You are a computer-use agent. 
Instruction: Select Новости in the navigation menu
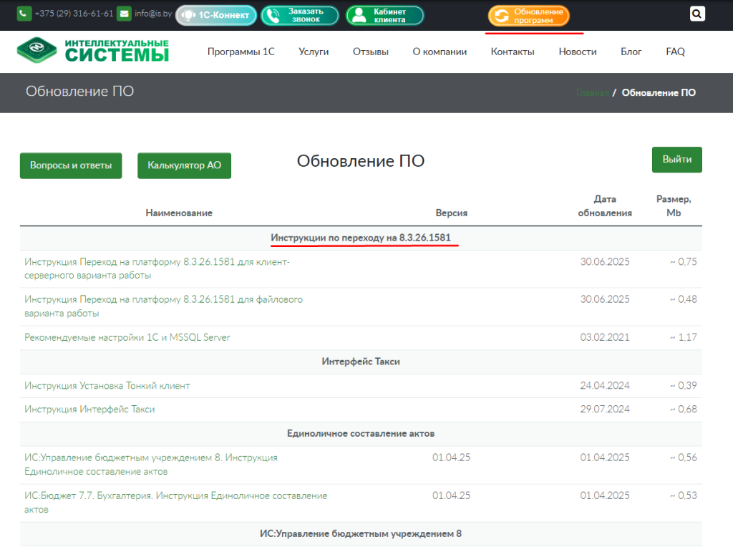(x=578, y=52)
